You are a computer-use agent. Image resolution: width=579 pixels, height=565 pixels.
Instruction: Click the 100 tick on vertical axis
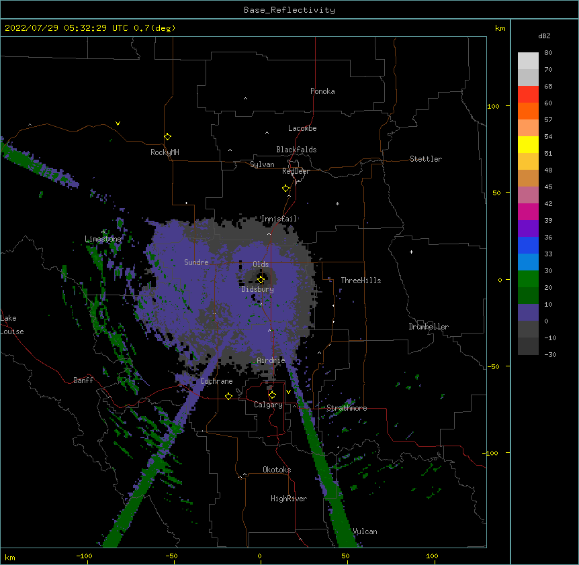(x=493, y=106)
